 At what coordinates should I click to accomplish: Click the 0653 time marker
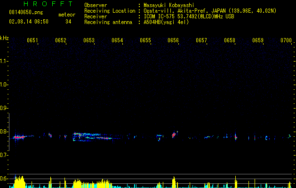tap(89, 40)
